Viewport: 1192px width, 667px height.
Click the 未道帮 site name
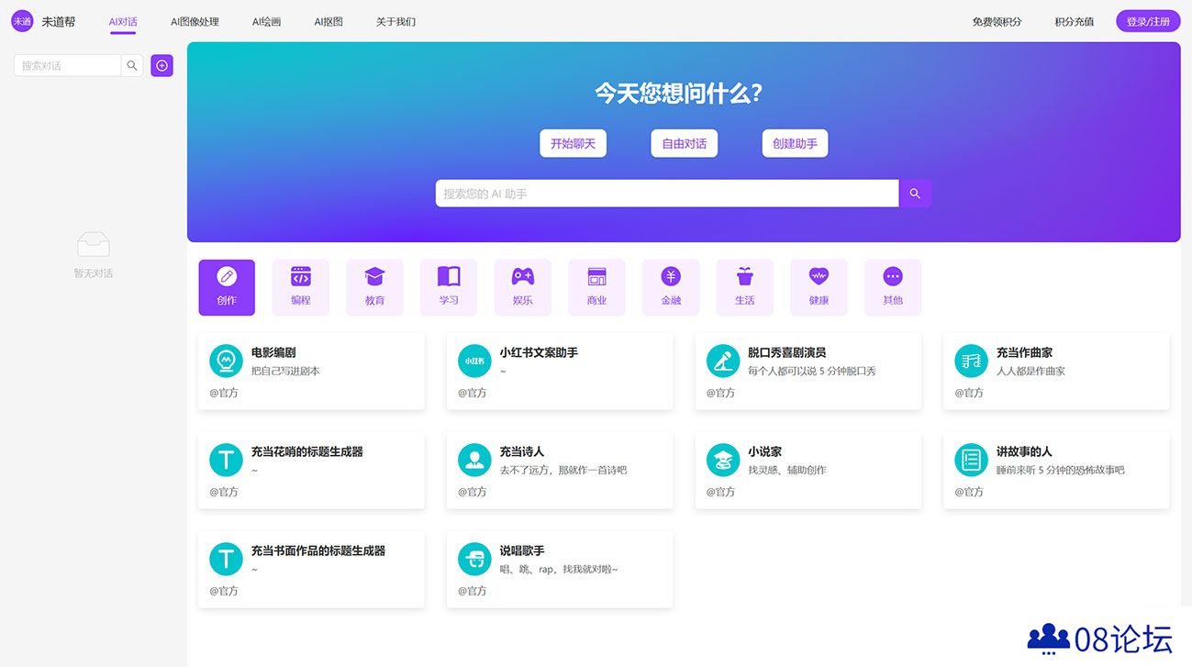tap(59, 21)
